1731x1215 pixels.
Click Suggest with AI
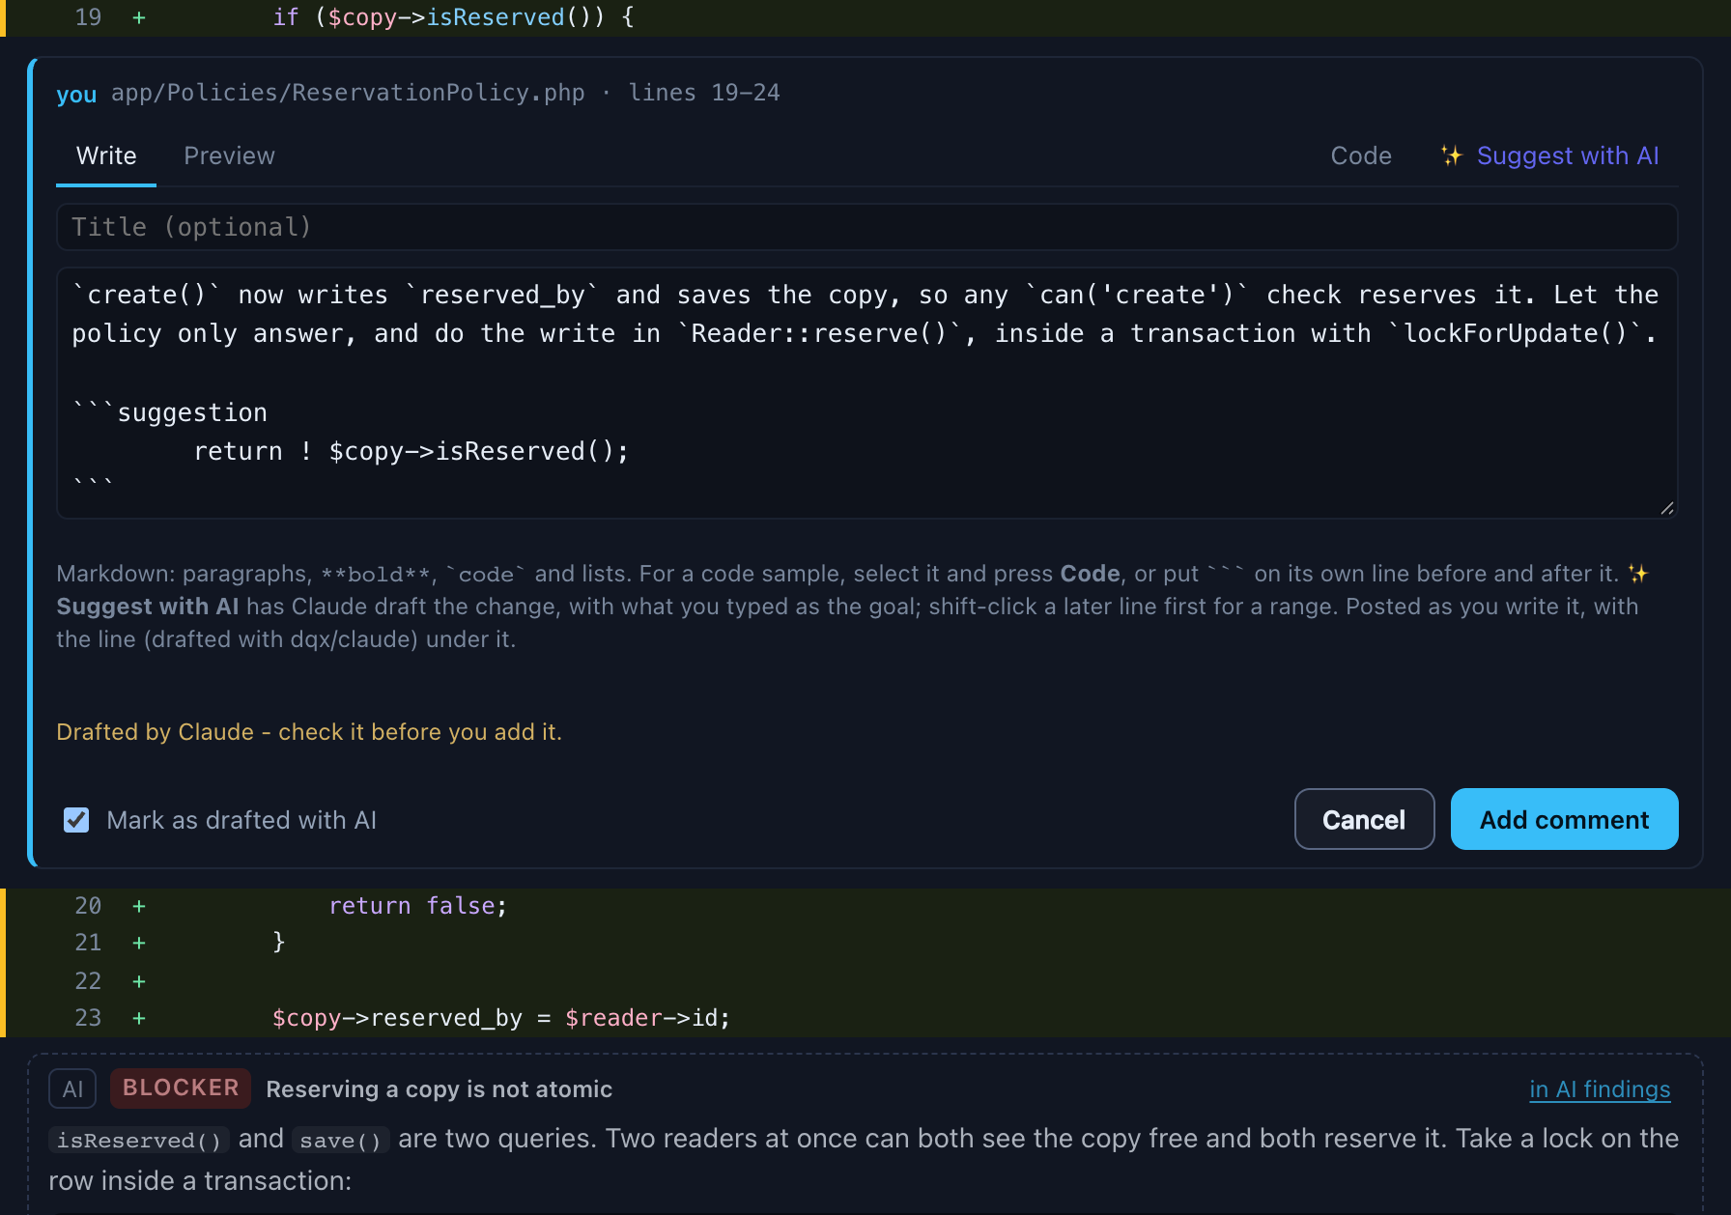(x=1549, y=155)
